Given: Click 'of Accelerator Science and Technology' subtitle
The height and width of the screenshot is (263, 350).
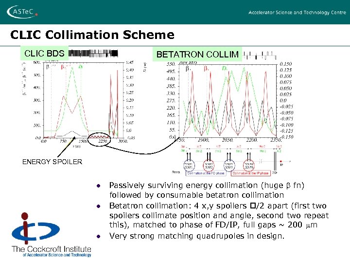Looking at the screenshot, I should click(57, 255).
